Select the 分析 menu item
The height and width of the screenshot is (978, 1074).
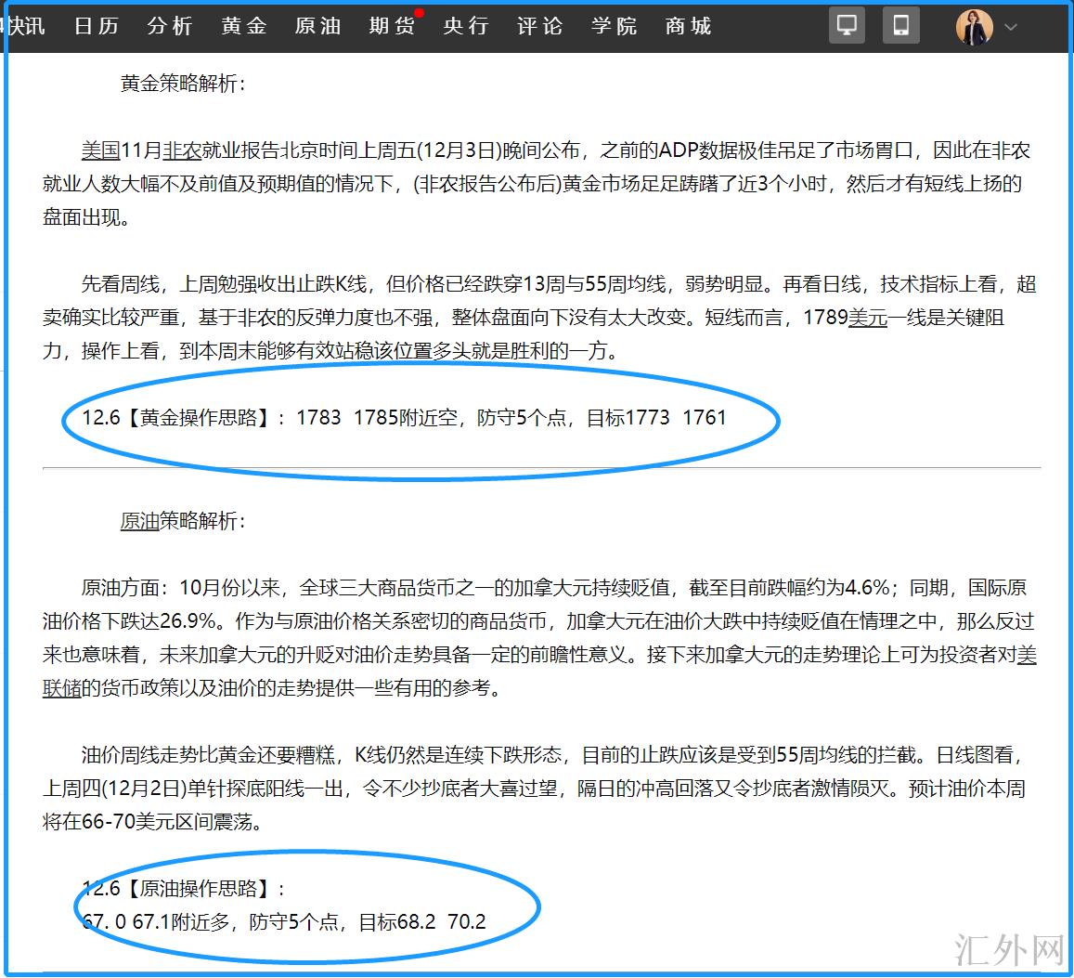click(170, 26)
